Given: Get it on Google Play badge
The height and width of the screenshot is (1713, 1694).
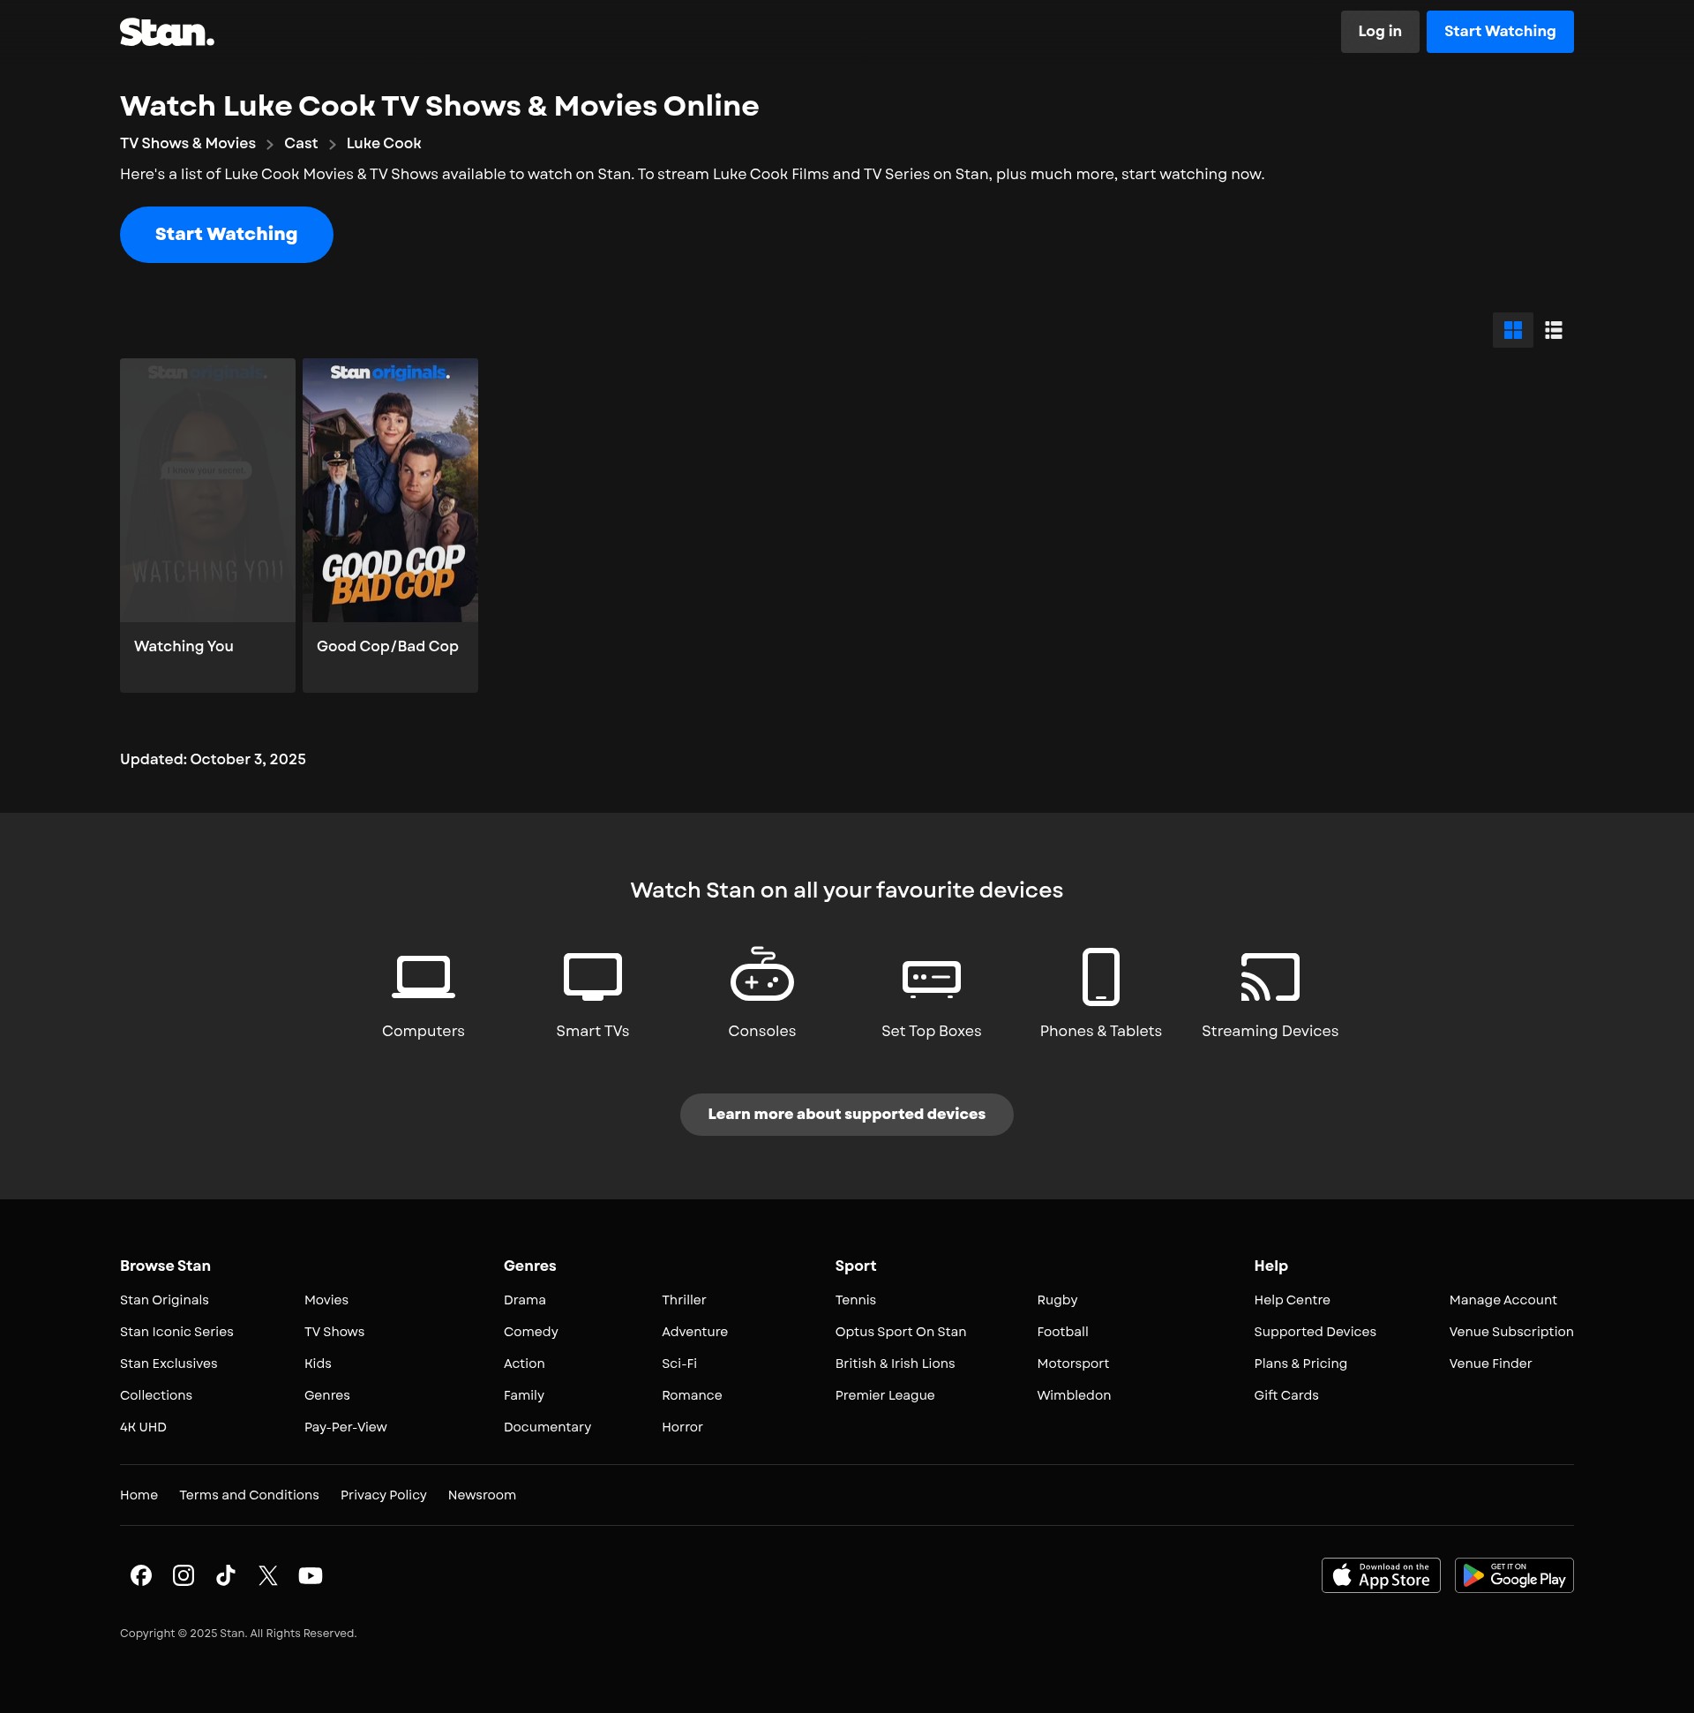Looking at the screenshot, I should pos(1513,1574).
